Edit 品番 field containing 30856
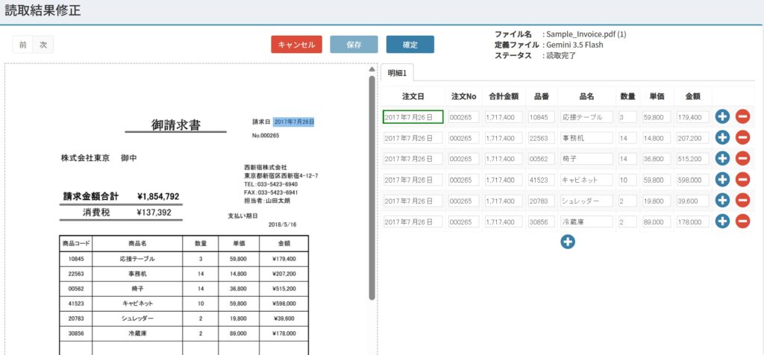Image resolution: width=764 pixels, height=355 pixels. coord(542,222)
